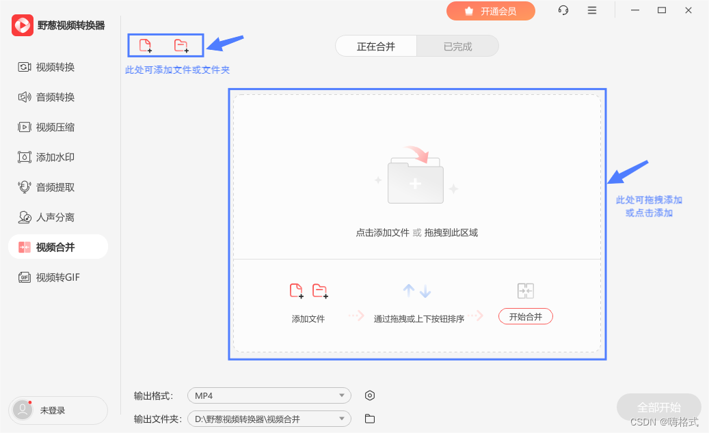The width and height of the screenshot is (709, 433).
Task: Click add file icon in the guide steps
Action: point(297,291)
